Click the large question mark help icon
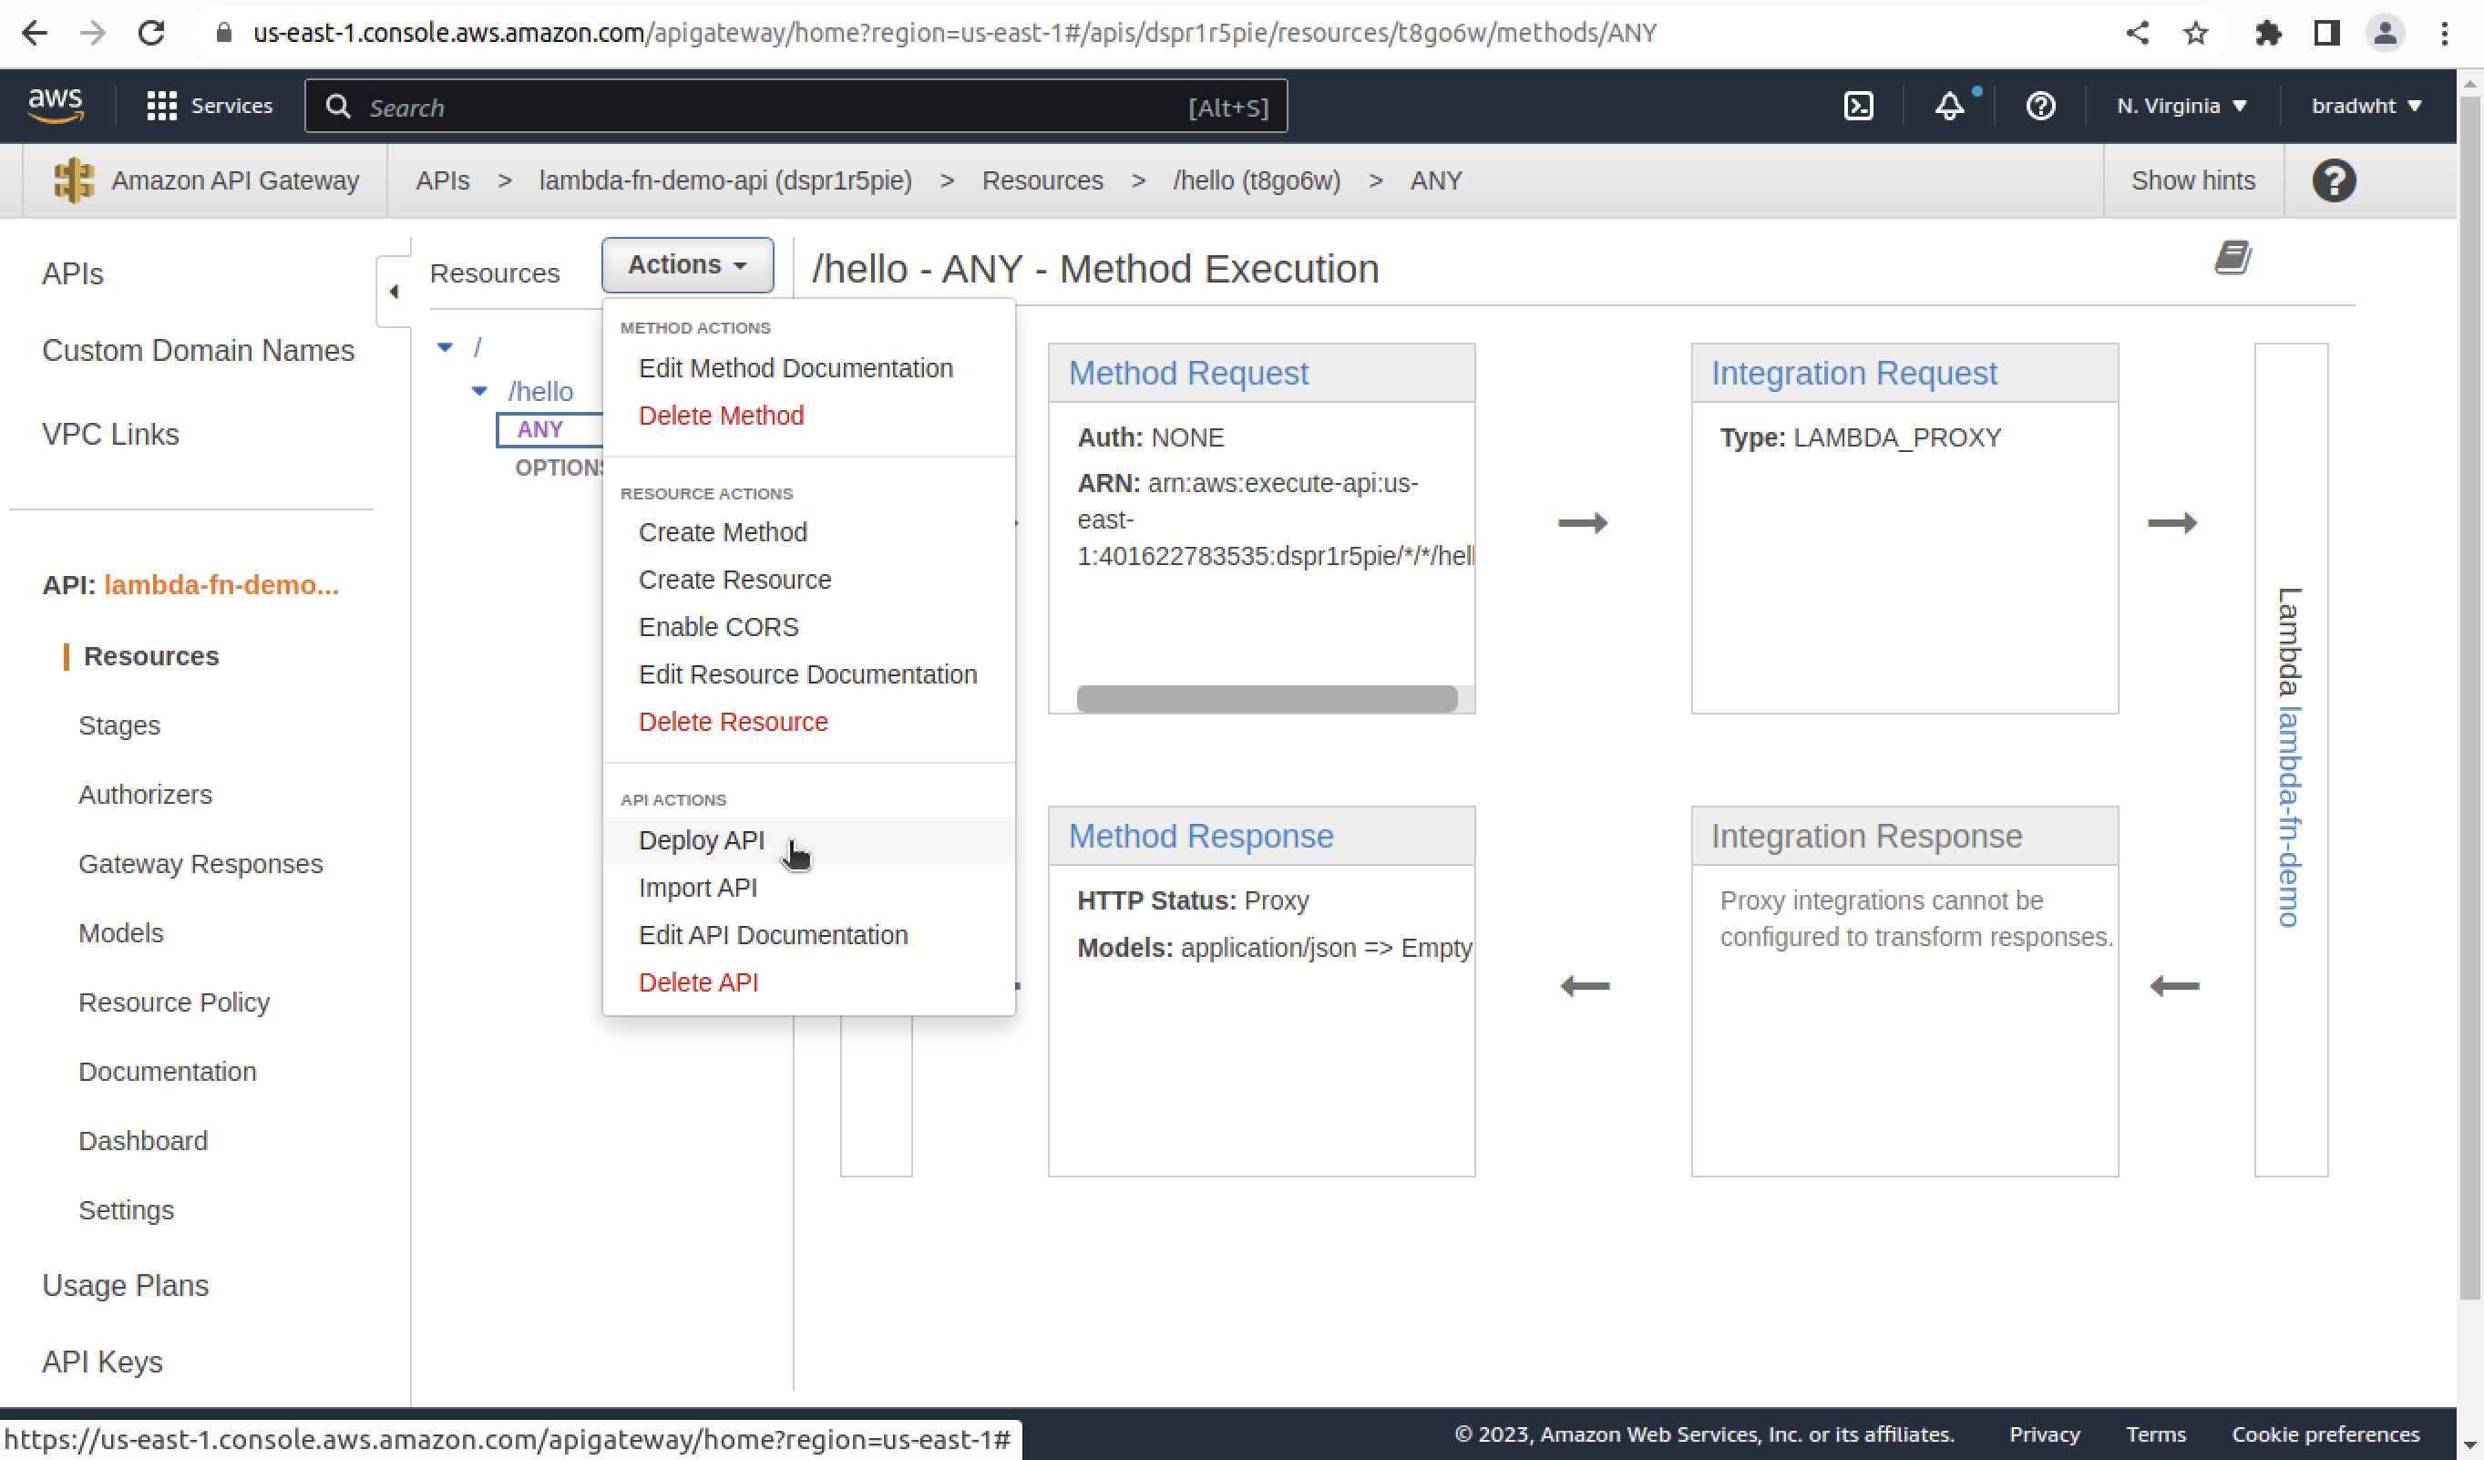The image size is (2484, 1460). click(x=2335, y=180)
